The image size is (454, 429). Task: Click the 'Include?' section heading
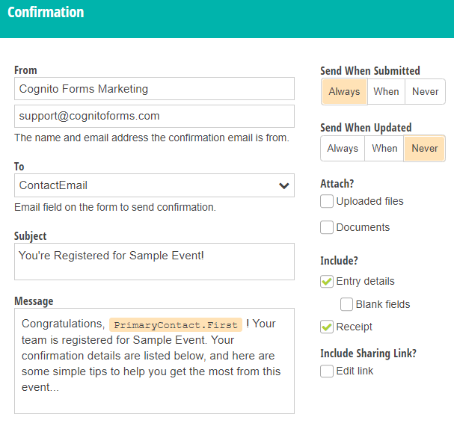[339, 261]
